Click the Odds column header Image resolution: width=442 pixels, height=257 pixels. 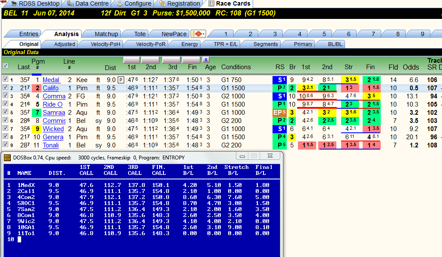411,67
